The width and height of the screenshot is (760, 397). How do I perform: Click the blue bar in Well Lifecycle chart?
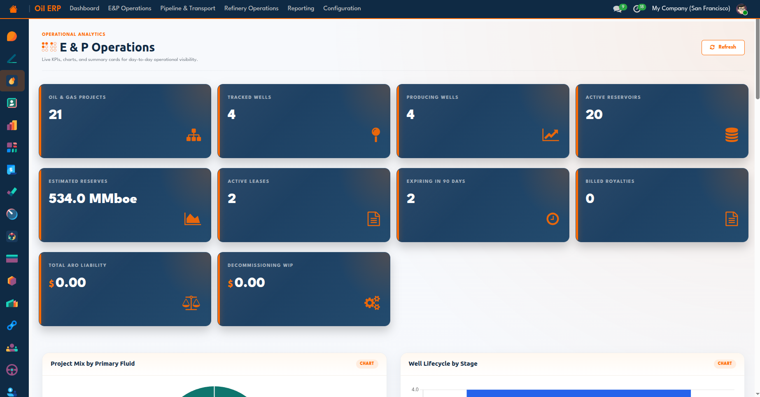coord(578,393)
